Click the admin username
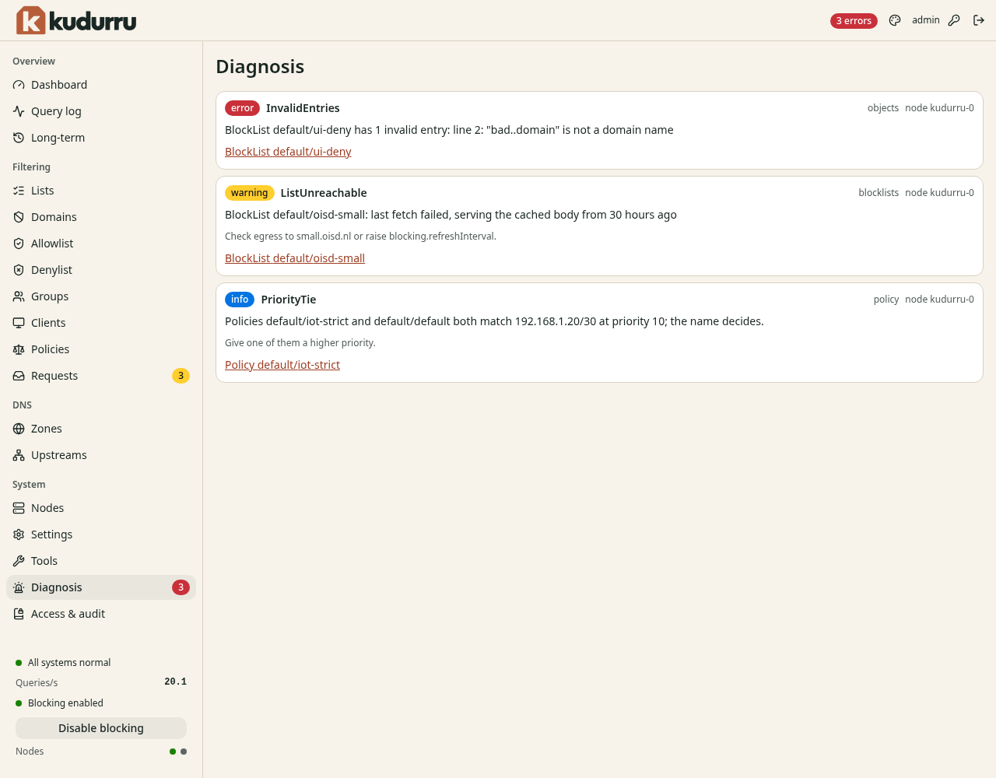The height and width of the screenshot is (778, 996). pyautogui.click(x=926, y=20)
